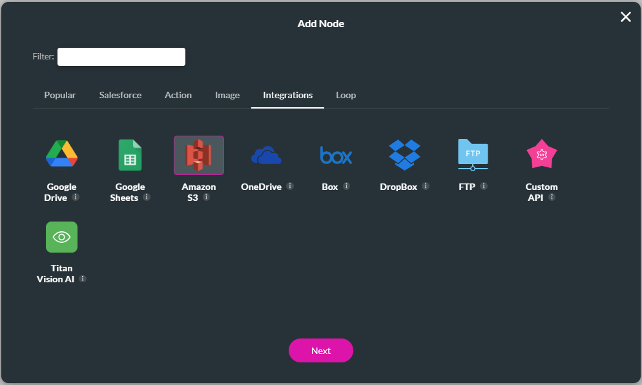Choose the OneDrive integration icon
This screenshot has width=642, height=385.
click(x=267, y=154)
